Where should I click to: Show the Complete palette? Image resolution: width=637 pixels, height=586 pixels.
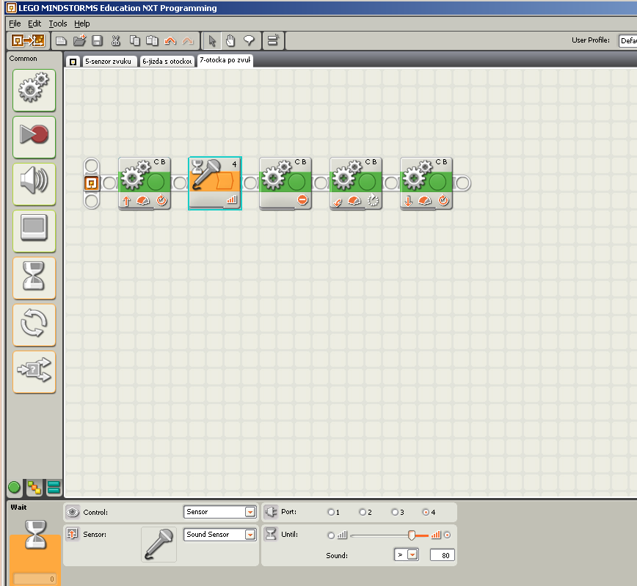pyautogui.click(x=34, y=487)
